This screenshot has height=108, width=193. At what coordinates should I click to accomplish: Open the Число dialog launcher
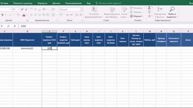82,20
